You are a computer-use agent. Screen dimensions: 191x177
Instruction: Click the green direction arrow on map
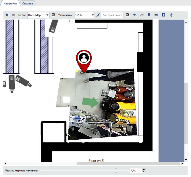(90, 102)
